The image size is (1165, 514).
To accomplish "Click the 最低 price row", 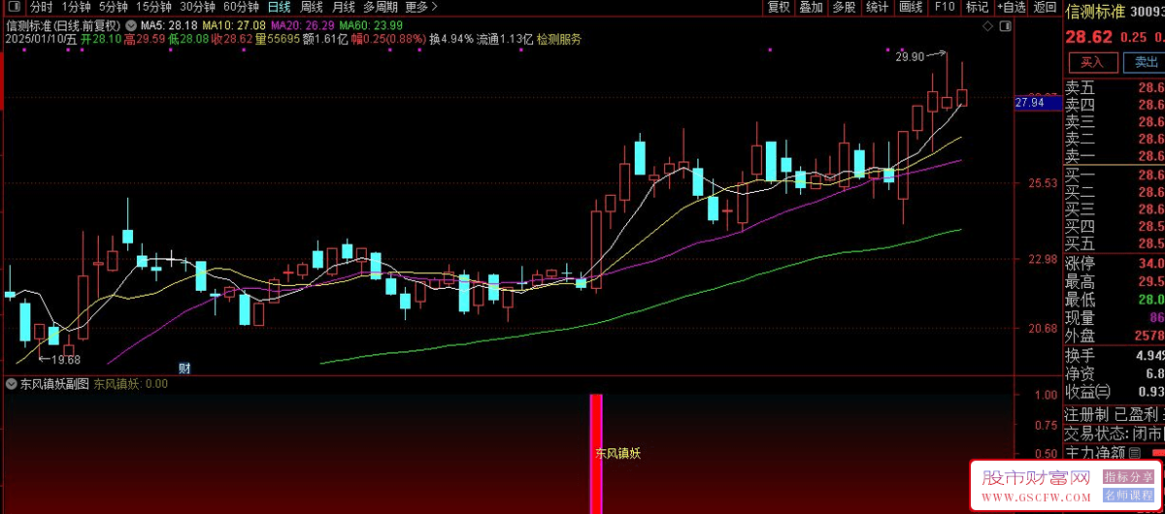I will [1115, 300].
